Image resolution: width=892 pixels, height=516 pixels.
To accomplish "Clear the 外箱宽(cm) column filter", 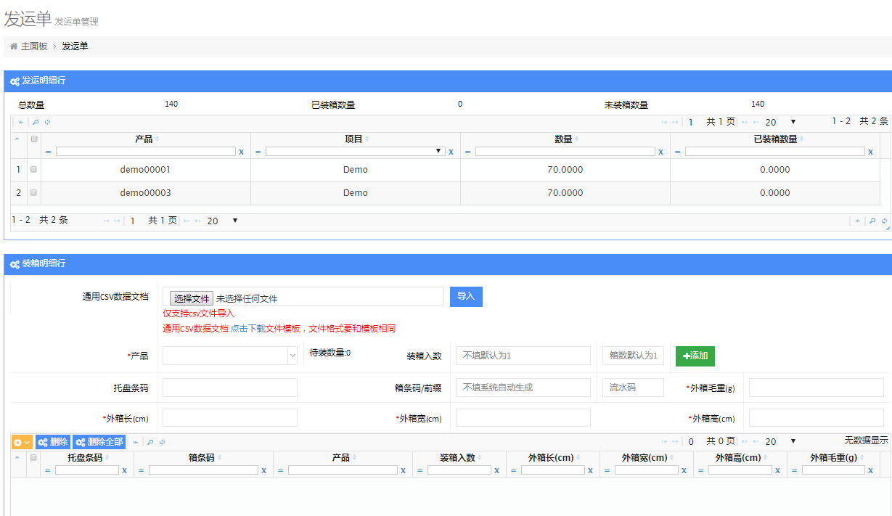I will tap(684, 471).
